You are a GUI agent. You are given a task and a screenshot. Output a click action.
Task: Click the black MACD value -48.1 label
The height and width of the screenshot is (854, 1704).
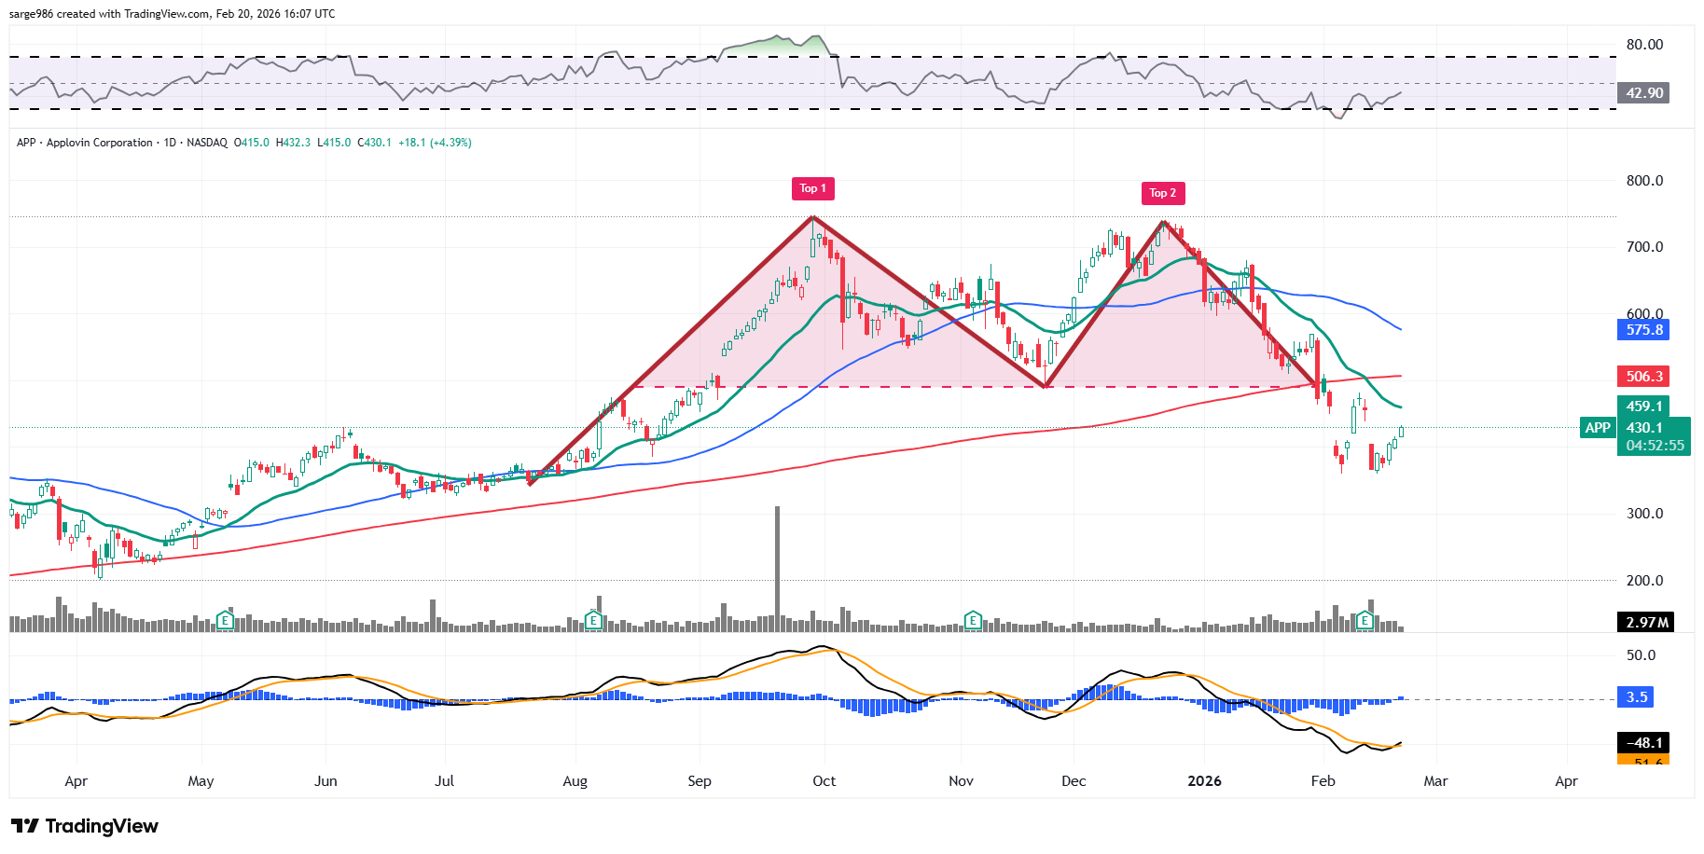click(x=1643, y=743)
